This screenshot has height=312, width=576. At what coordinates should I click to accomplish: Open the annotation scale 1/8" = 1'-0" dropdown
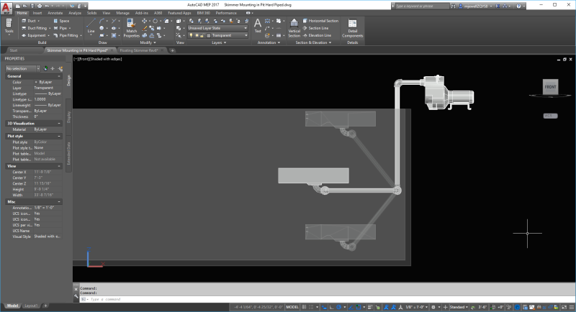[x=417, y=307]
